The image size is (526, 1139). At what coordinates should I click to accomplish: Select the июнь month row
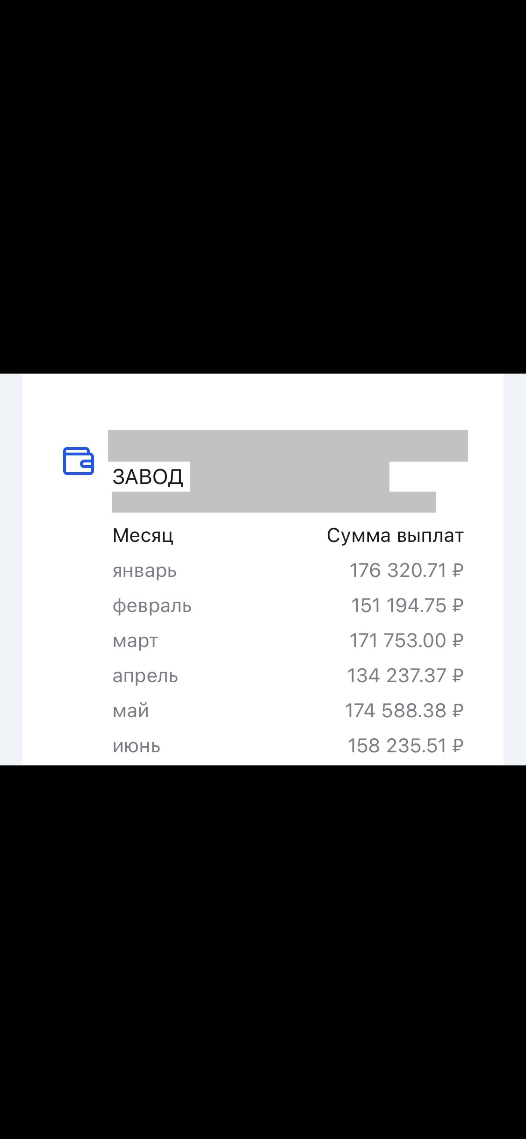288,746
